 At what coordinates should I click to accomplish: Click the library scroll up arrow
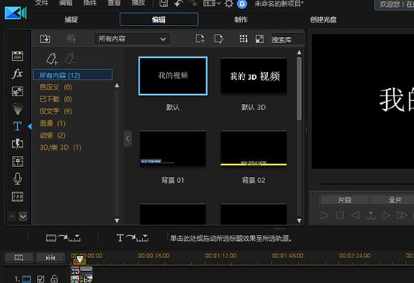pyautogui.click(x=299, y=52)
